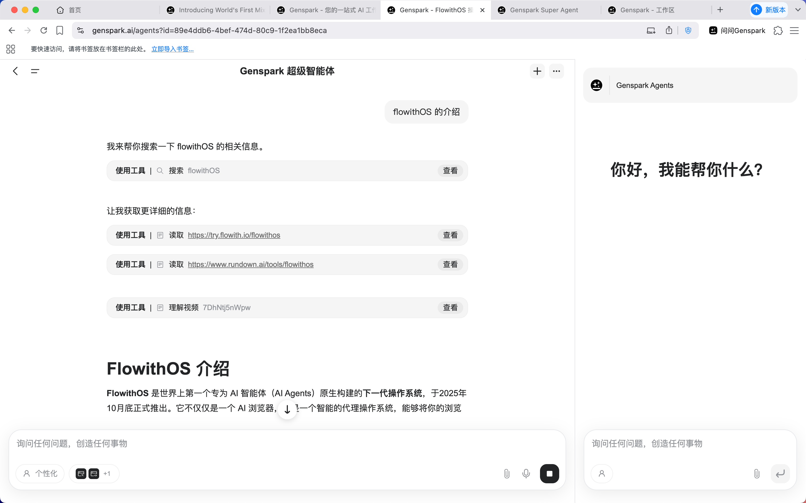The image size is (806, 503).
Task: Toggle the conversation sidebar list icon
Action: (35, 71)
